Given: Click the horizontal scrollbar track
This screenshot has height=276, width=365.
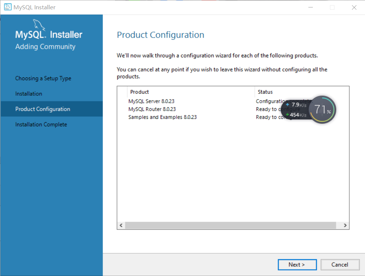Looking at the screenshot, I should coord(230,225).
